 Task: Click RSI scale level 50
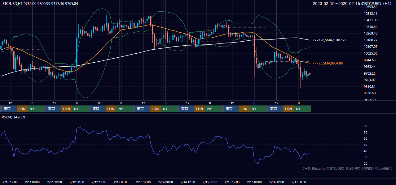click(365, 145)
